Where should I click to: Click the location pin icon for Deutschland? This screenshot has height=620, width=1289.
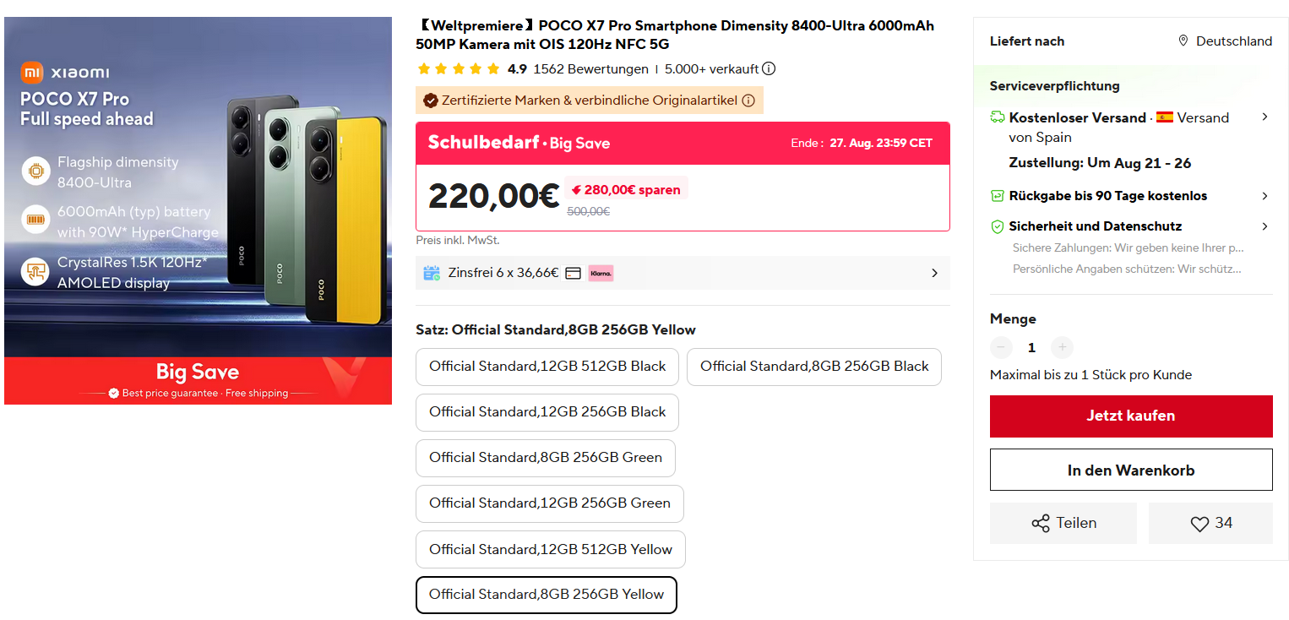[1183, 41]
